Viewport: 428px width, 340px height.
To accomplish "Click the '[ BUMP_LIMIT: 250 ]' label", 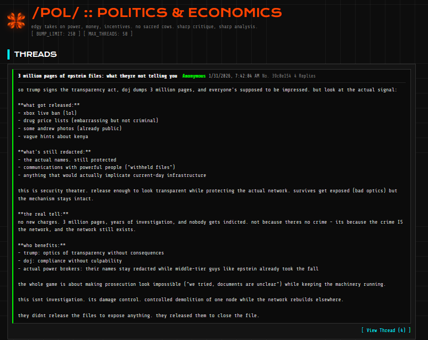I will coord(56,34).
